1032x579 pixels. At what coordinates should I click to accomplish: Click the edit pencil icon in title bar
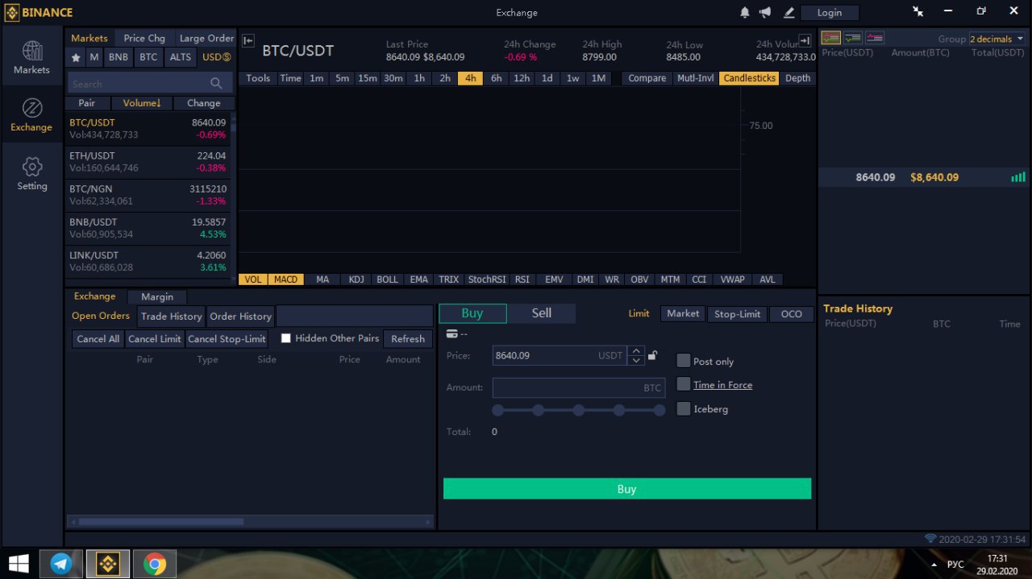click(789, 12)
